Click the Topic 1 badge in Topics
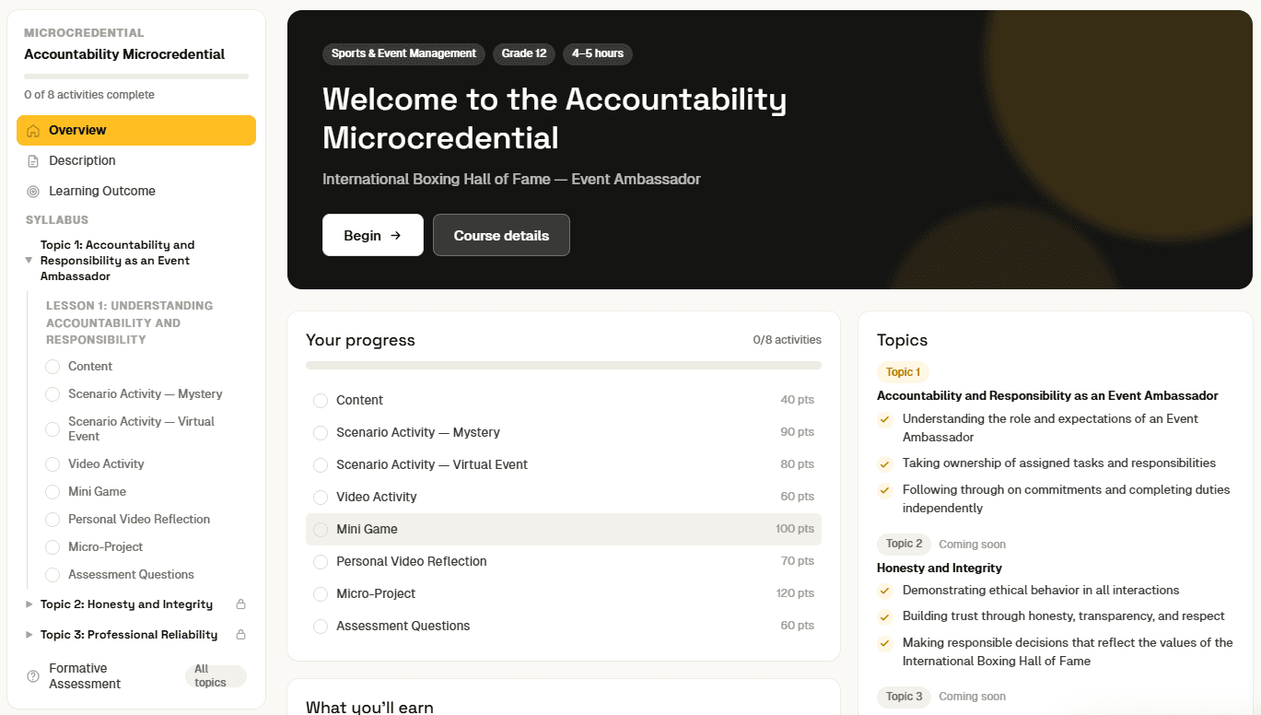Image resolution: width=1261 pixels, height=715 pixels. tap(903, 372)
